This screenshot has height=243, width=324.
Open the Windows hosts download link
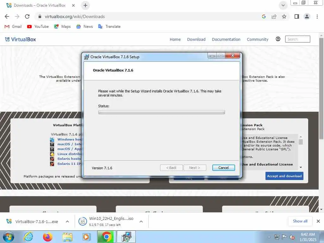69,139
